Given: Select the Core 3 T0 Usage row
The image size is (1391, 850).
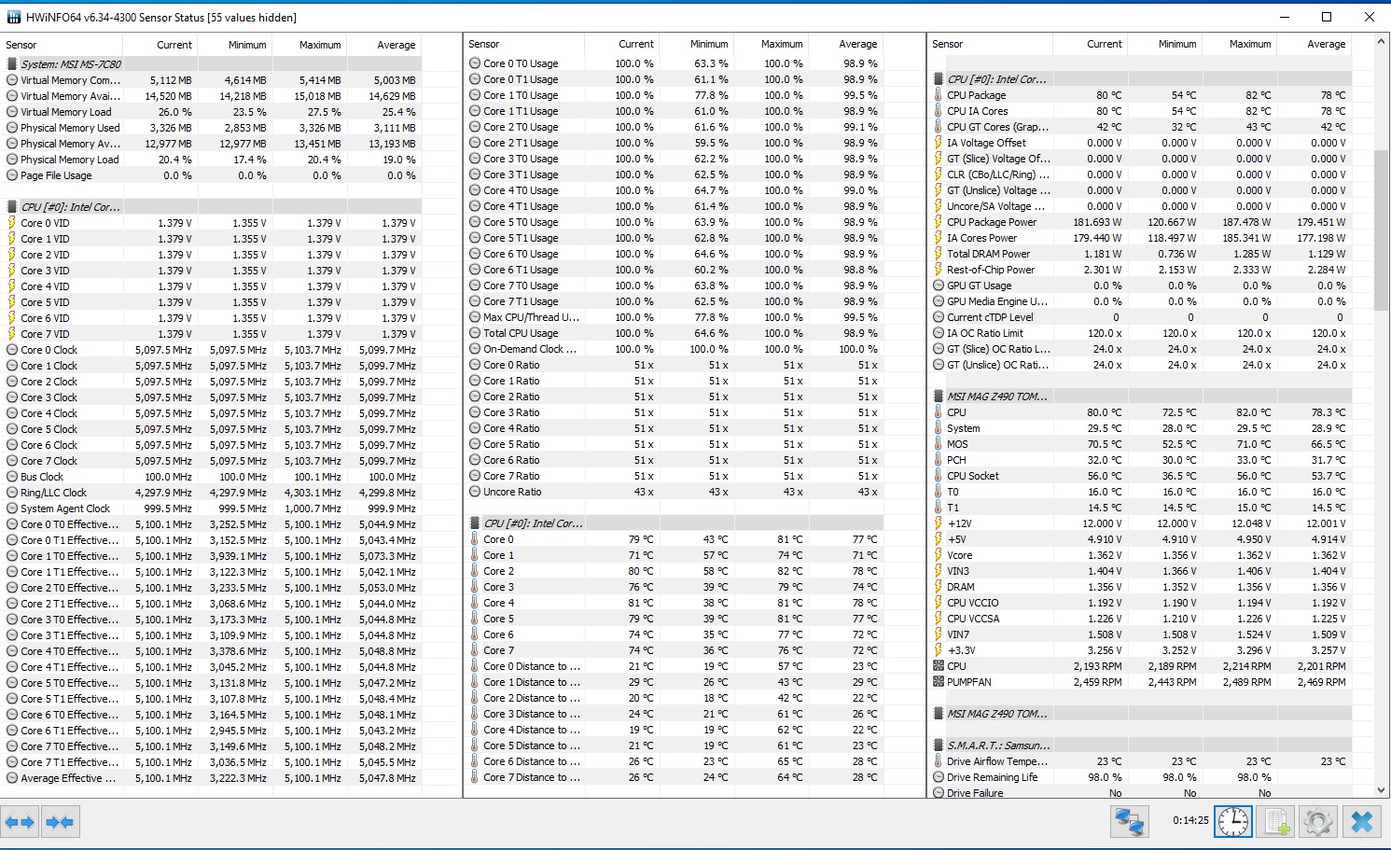Looking at the screenshot, I should tap(675, 159).
